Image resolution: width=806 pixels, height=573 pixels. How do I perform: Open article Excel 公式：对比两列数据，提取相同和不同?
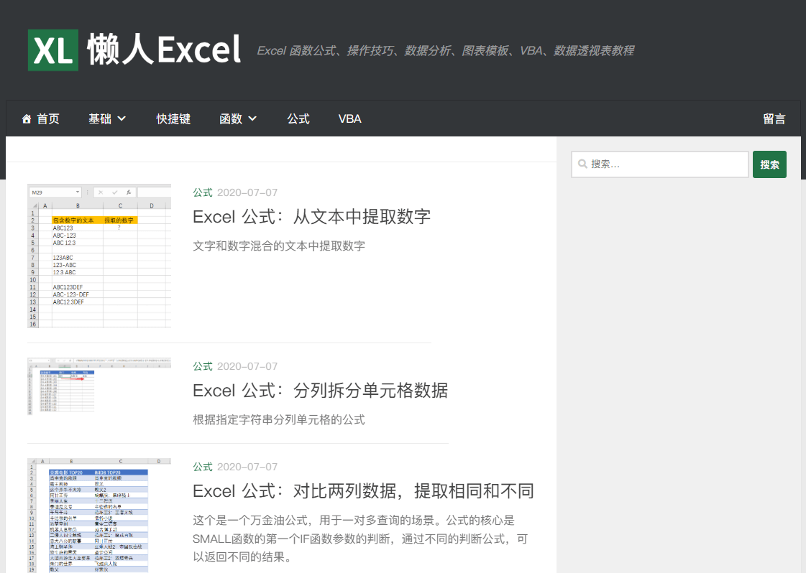(x=363, y=491)
